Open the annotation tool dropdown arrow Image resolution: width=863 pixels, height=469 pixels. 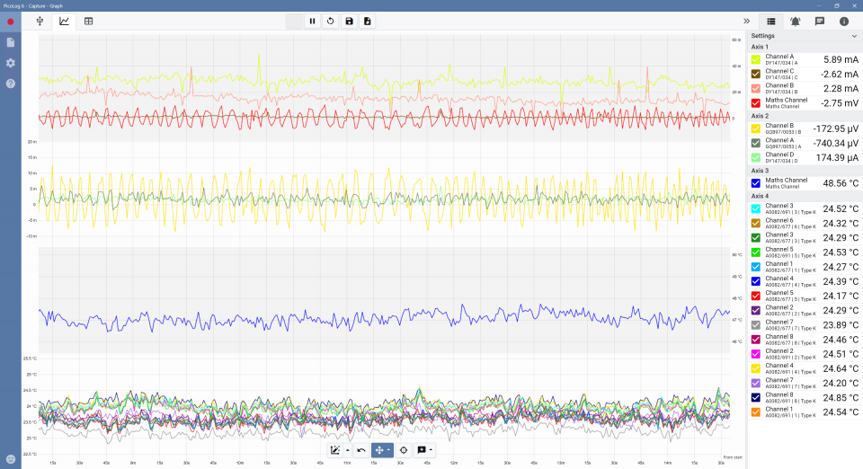coord(431,450)
